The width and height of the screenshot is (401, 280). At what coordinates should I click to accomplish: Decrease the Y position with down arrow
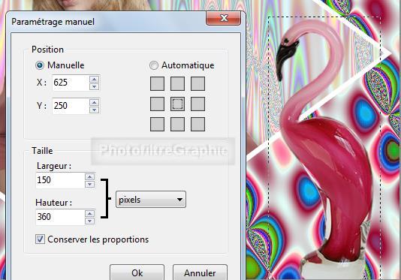95,110
